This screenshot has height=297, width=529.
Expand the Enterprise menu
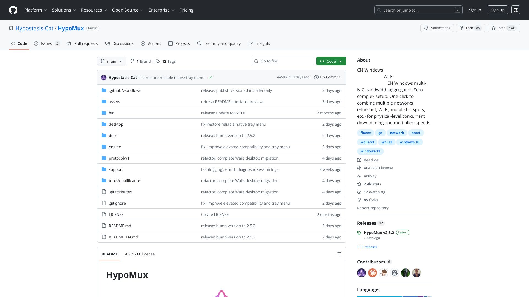pyautogui.click(x=161, y=10)
